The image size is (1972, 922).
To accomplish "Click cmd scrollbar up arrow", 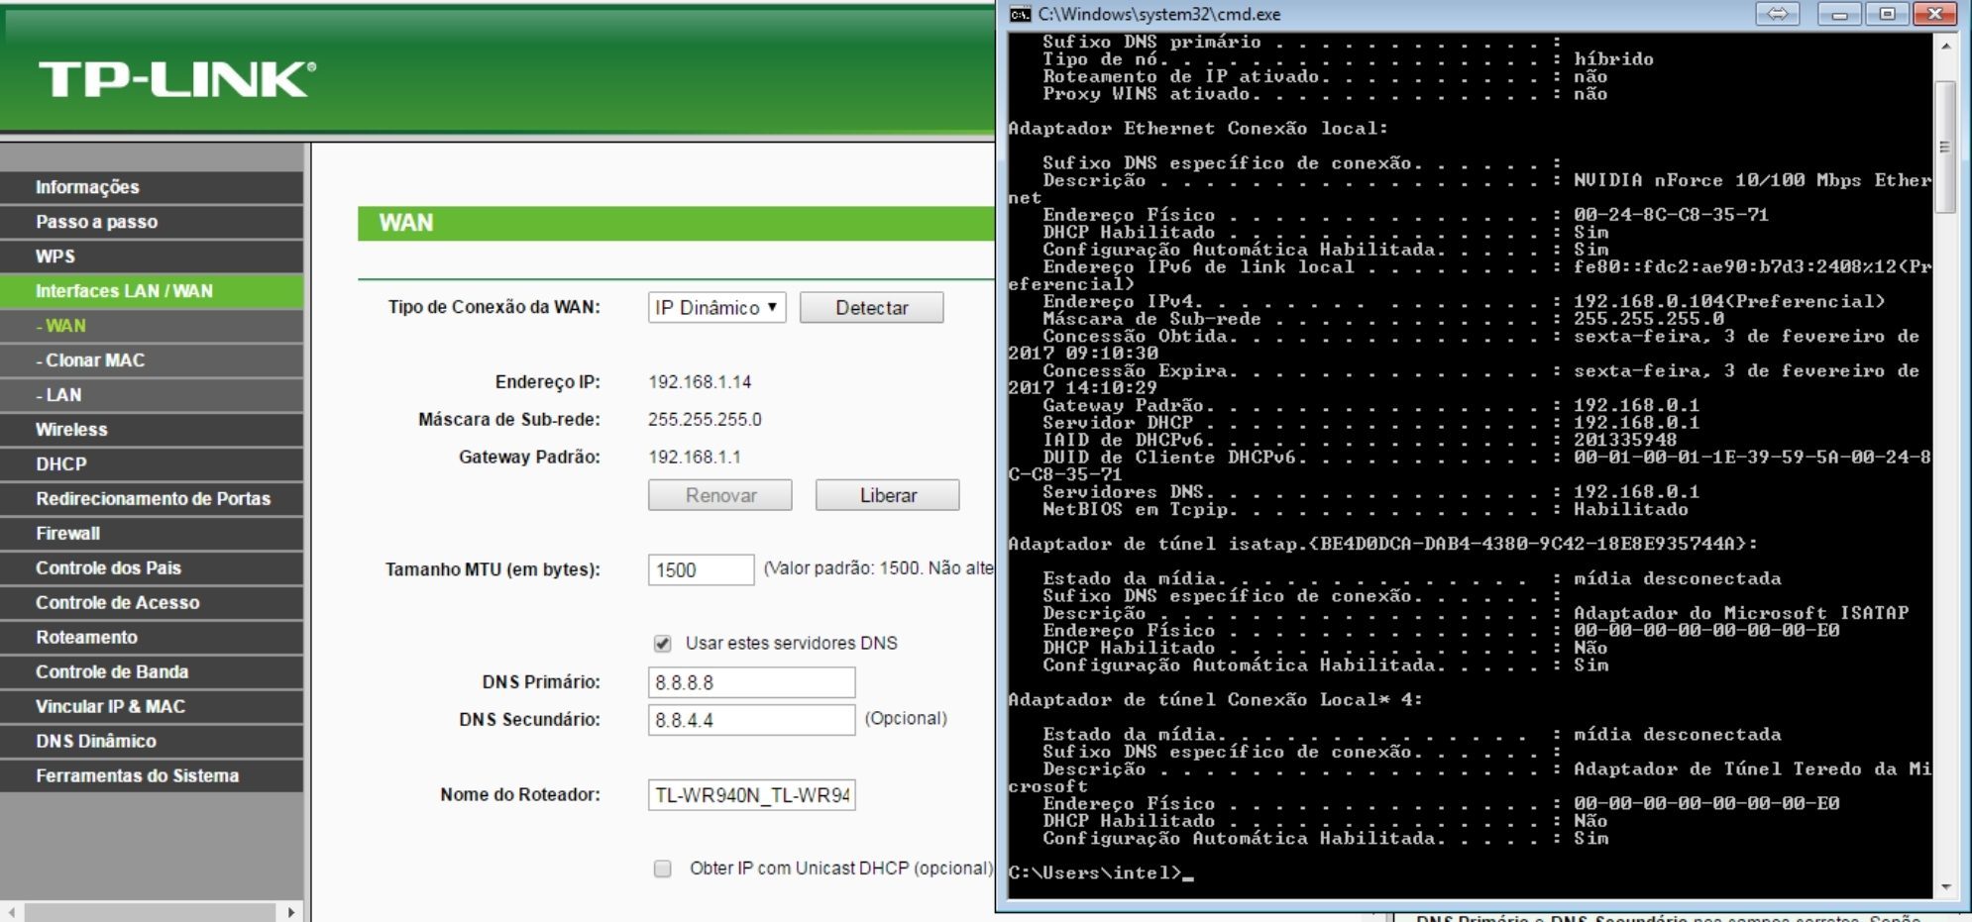I will [1945, 46].
